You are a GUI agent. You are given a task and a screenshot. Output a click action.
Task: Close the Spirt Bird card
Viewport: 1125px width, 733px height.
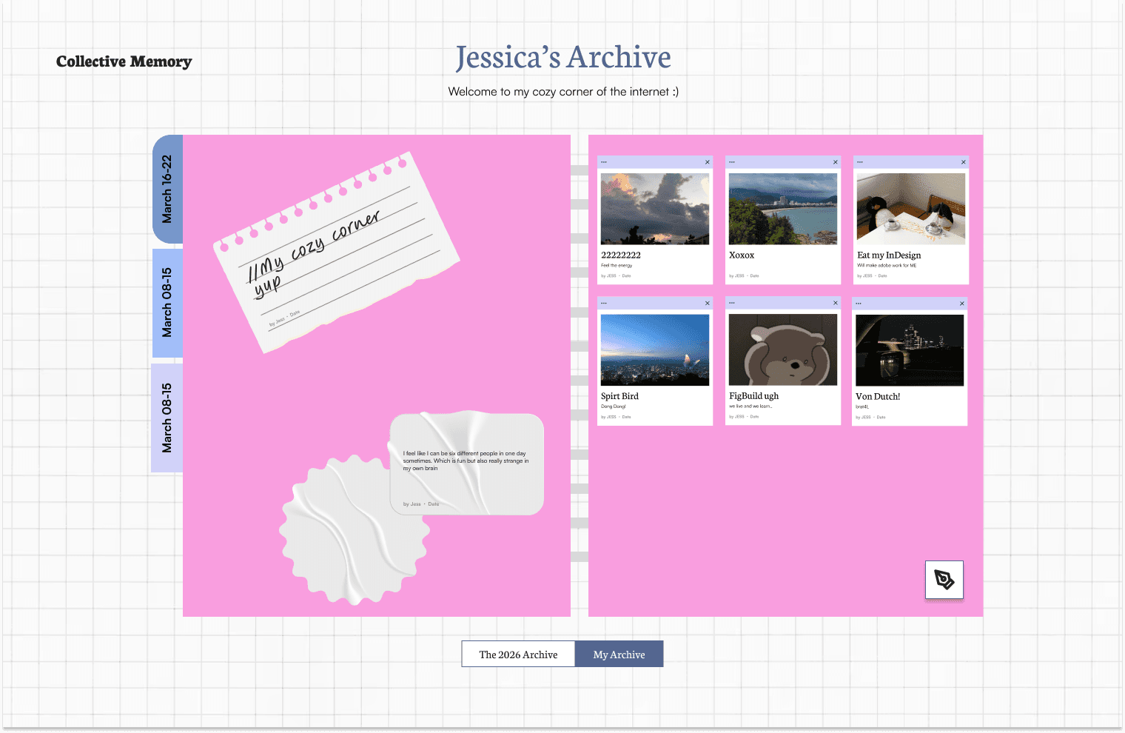pyautogui.click(x=707, y=304)
